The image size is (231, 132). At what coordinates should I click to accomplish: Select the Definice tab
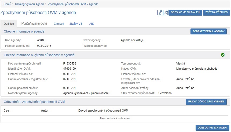(x=9, y=24)
